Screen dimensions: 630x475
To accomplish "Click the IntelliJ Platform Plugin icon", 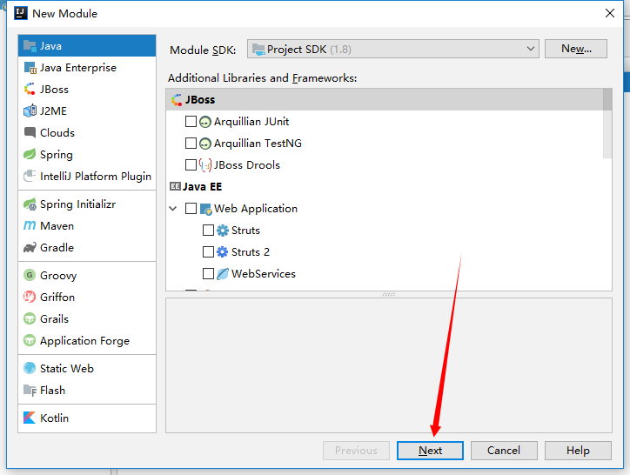I will (30, 176).
